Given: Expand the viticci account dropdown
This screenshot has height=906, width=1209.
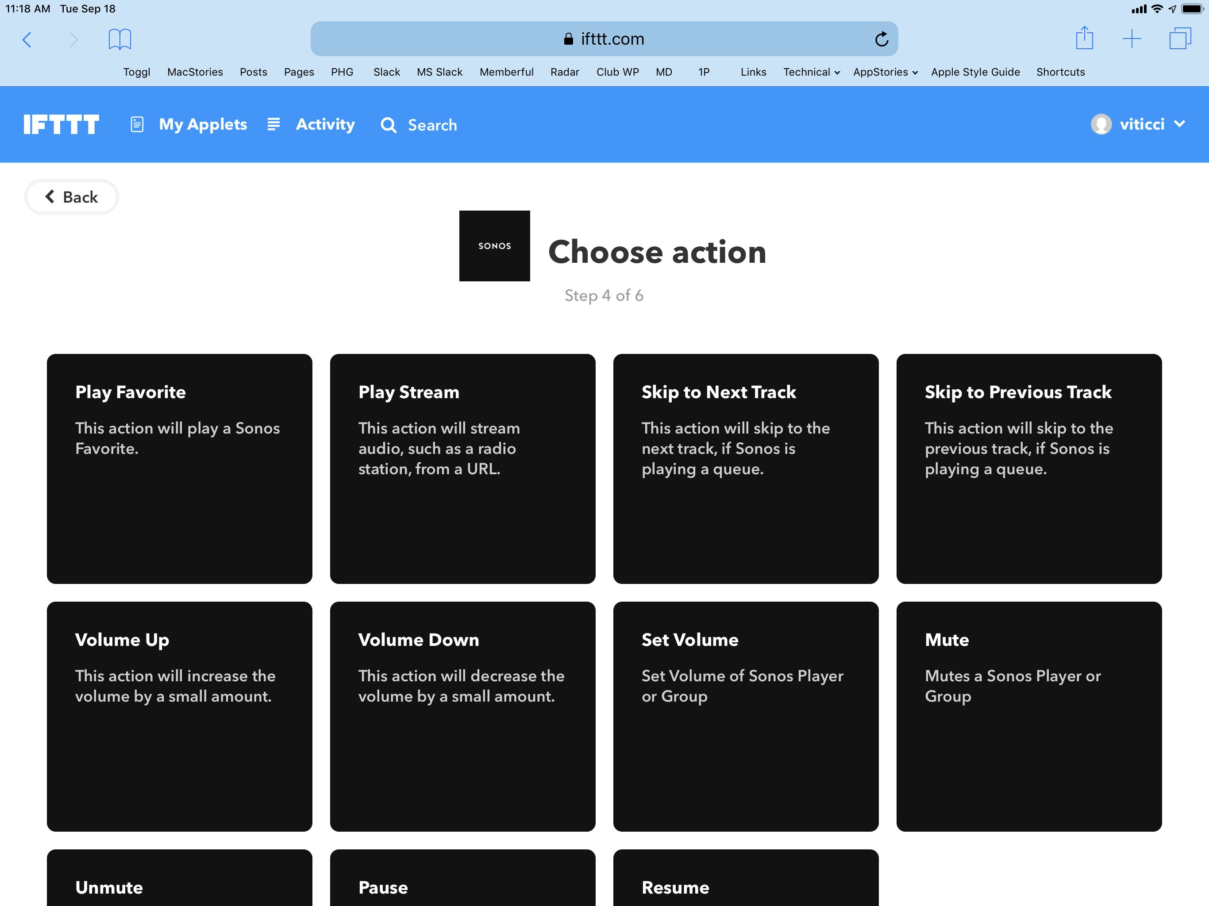Looking at the screenshot, I should (1179, 124).
